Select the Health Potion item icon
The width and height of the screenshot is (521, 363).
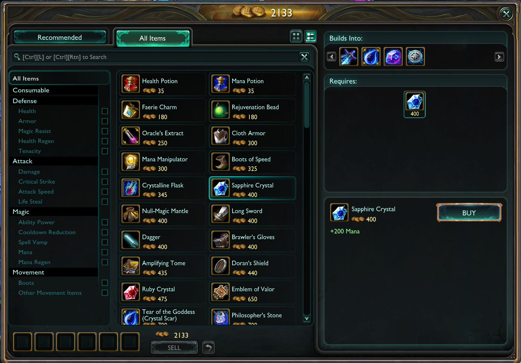pyautogui.click(x=131, y=84)
